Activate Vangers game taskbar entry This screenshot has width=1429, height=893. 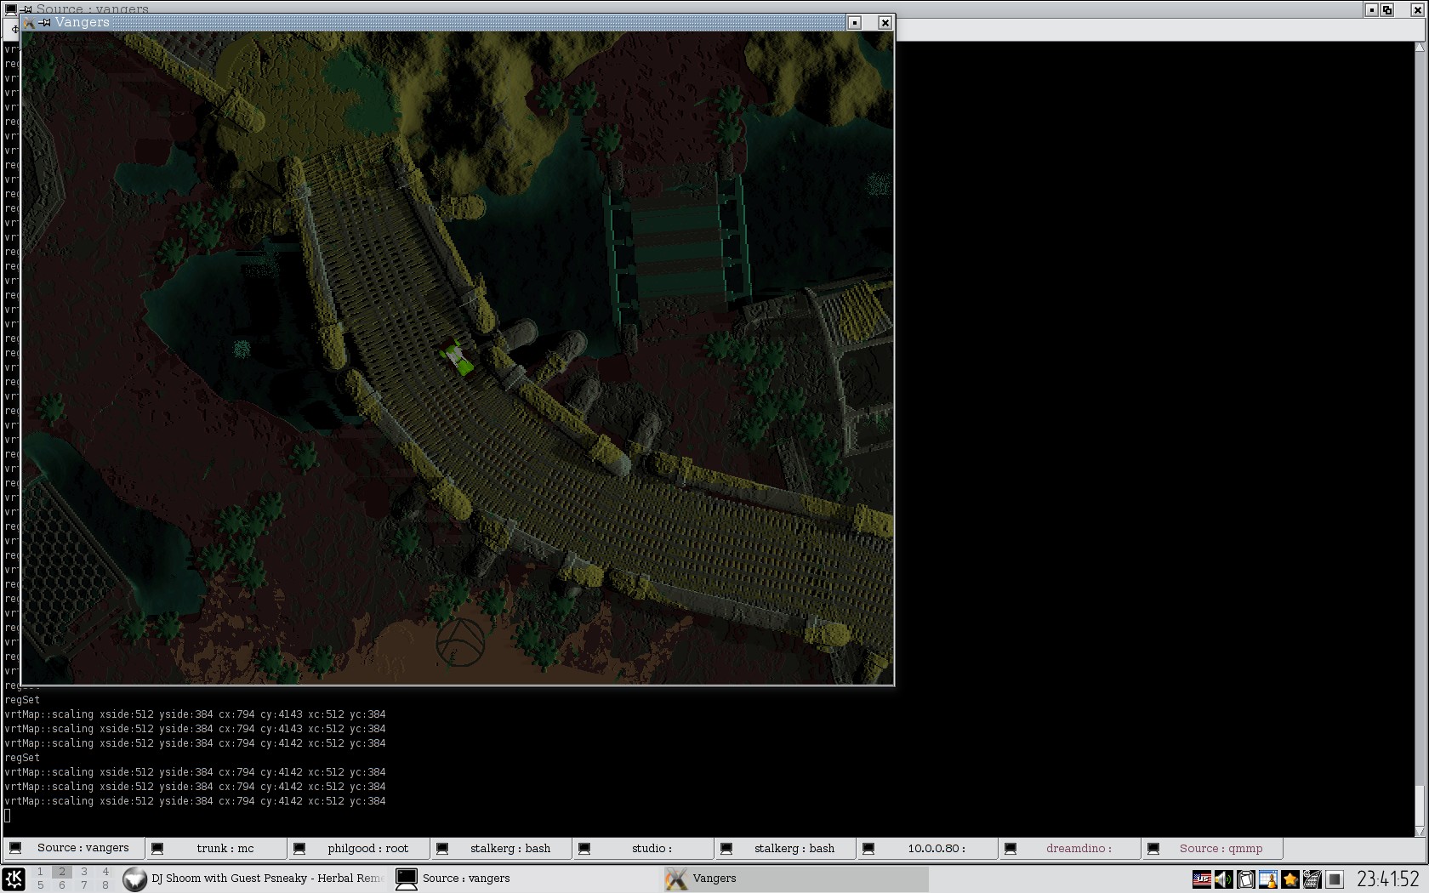pyautogui.click(x=794, y=879)
